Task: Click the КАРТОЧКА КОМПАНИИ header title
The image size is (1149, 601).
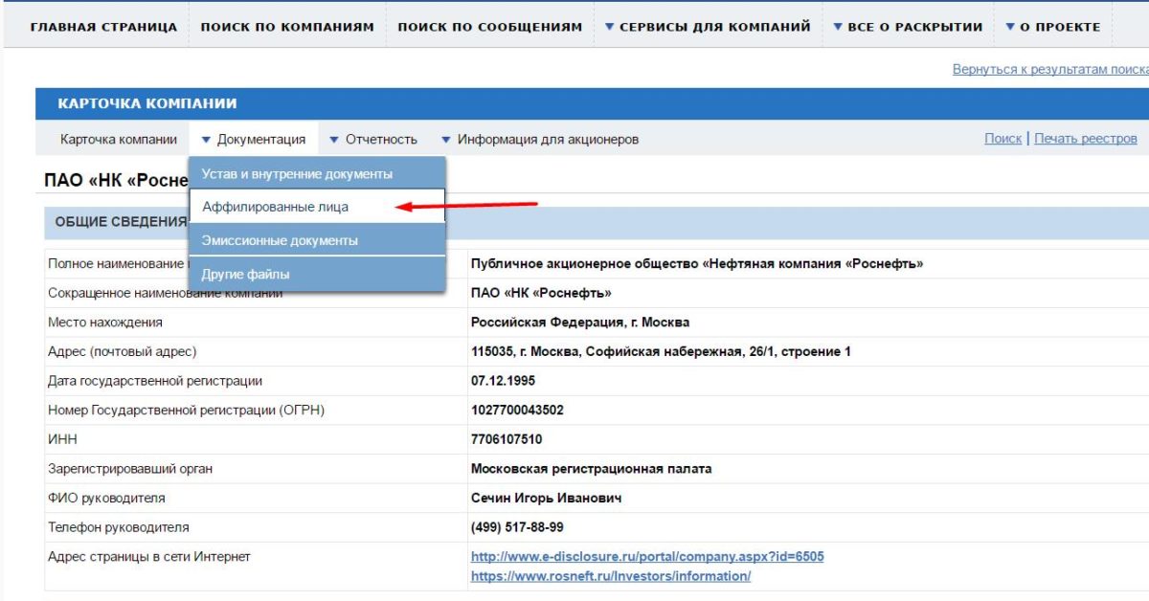Action: 147,103
